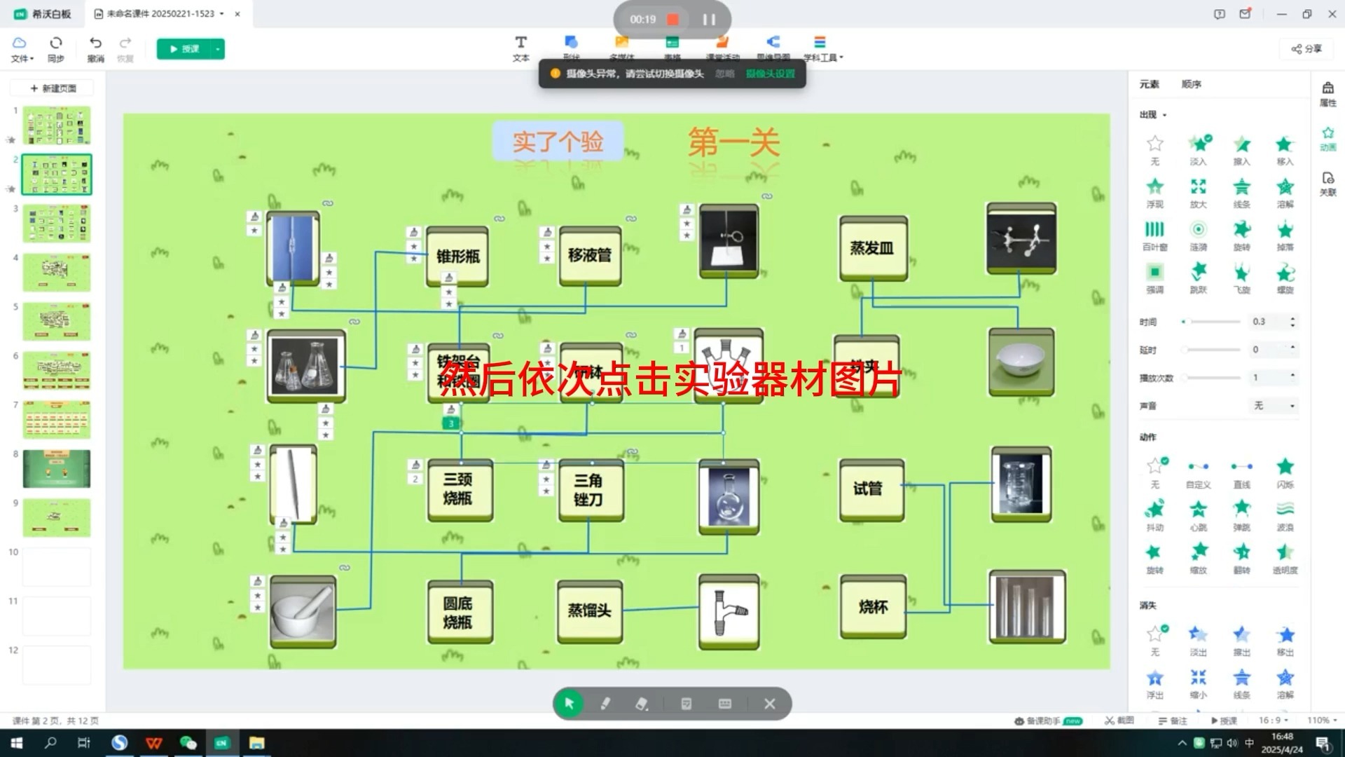Screen dimensions: 1345x757
Task: Adjust the 时间 duration slider
Action: (1210, 322)
